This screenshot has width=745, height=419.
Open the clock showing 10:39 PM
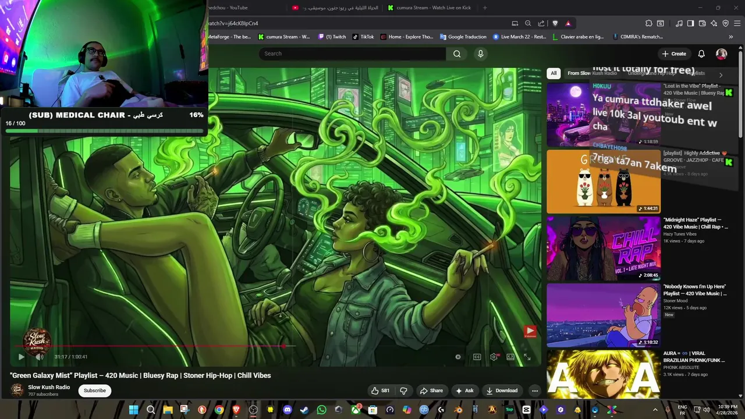point(728,409)
